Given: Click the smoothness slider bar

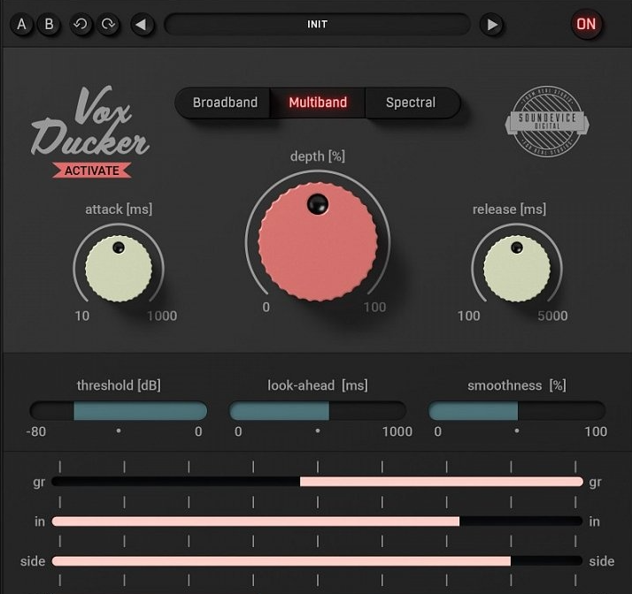Looking at the screenshot, I should tap(517, 411).
